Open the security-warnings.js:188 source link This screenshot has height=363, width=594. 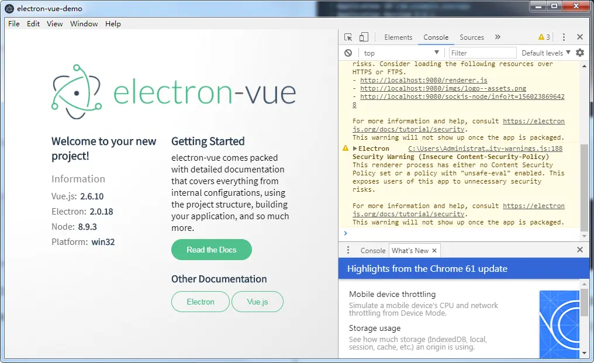click(x=485, y=148)
